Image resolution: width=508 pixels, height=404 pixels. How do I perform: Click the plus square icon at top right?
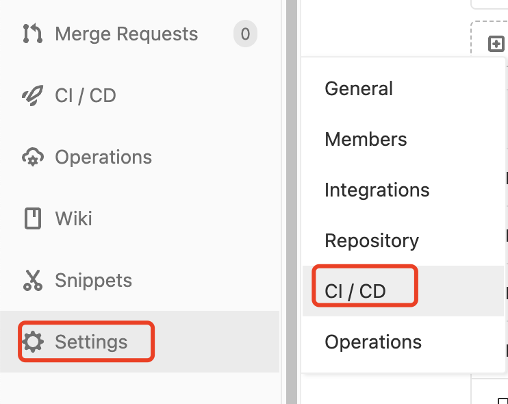(x=496, y=45)
